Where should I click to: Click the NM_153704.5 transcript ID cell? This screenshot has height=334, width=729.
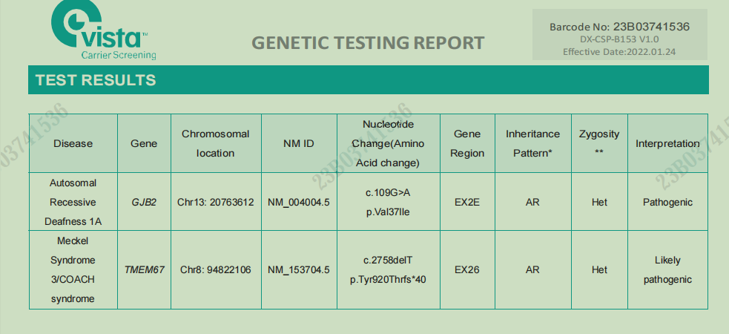tap(299, 269)
